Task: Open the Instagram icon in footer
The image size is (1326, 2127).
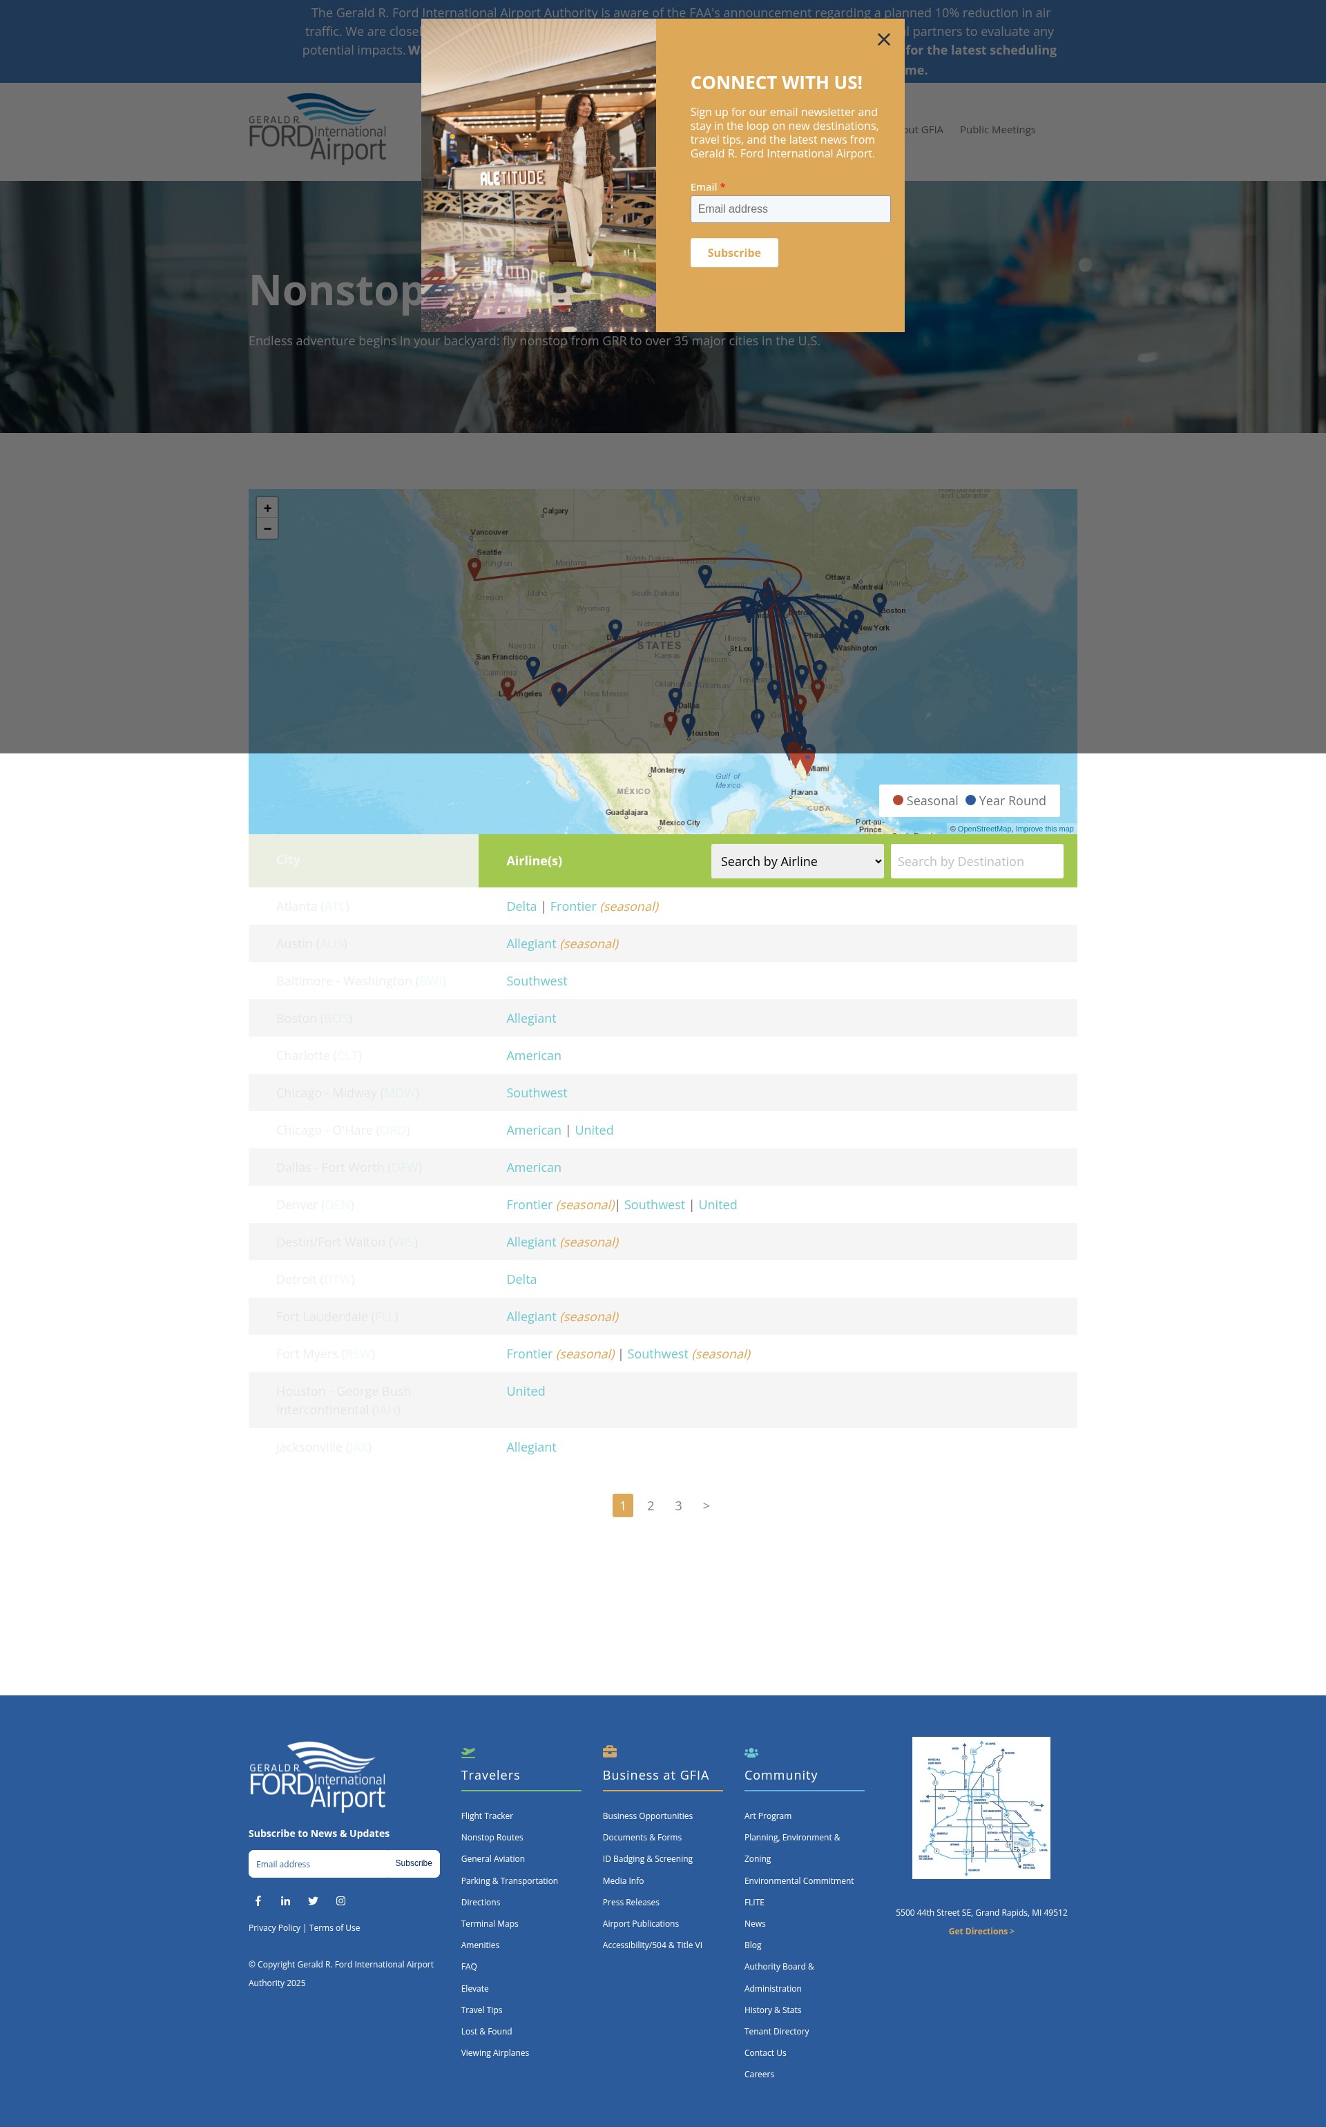Action: [340, 1900]
